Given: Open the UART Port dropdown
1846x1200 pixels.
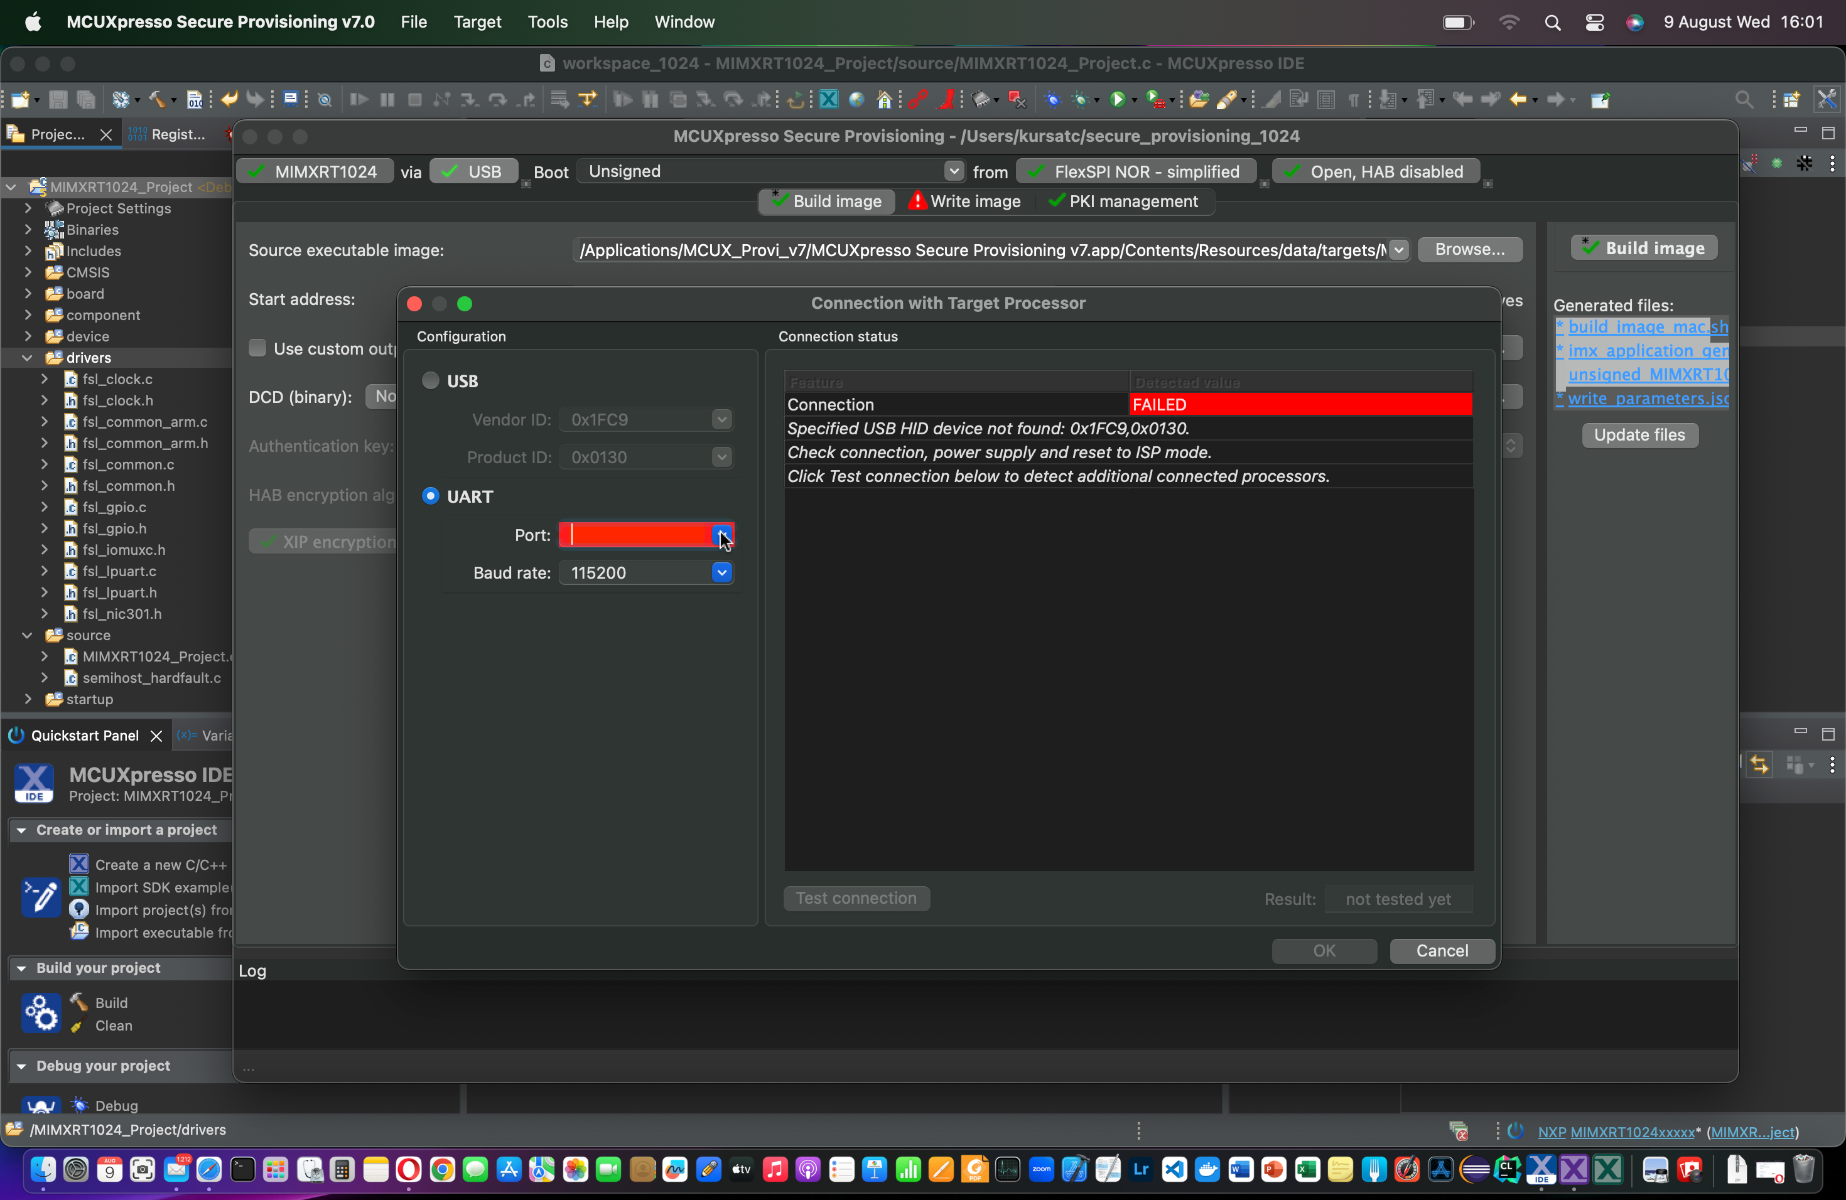Looking at the screenshot, I should (721, 535).
